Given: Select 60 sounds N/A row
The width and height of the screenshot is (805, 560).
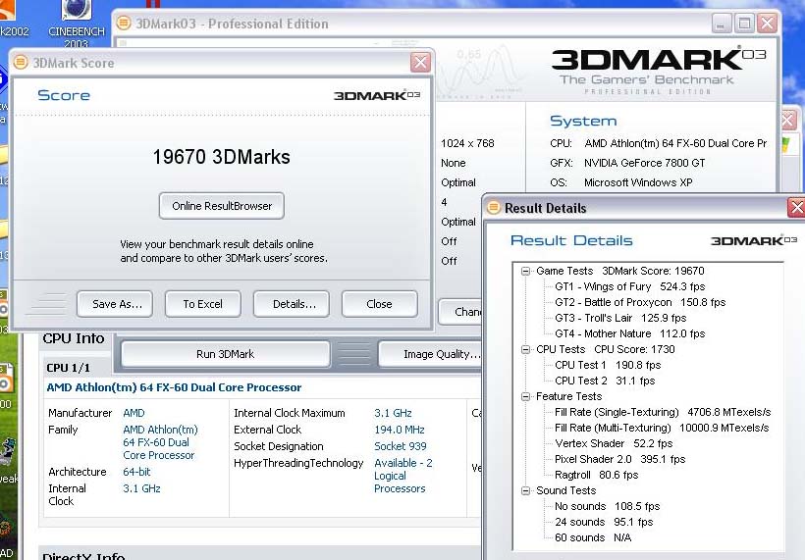Looking at the screenshot, I should point(593,538).
